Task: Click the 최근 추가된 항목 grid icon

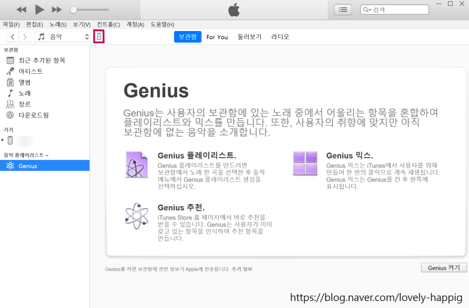Action: pos(10,61)
